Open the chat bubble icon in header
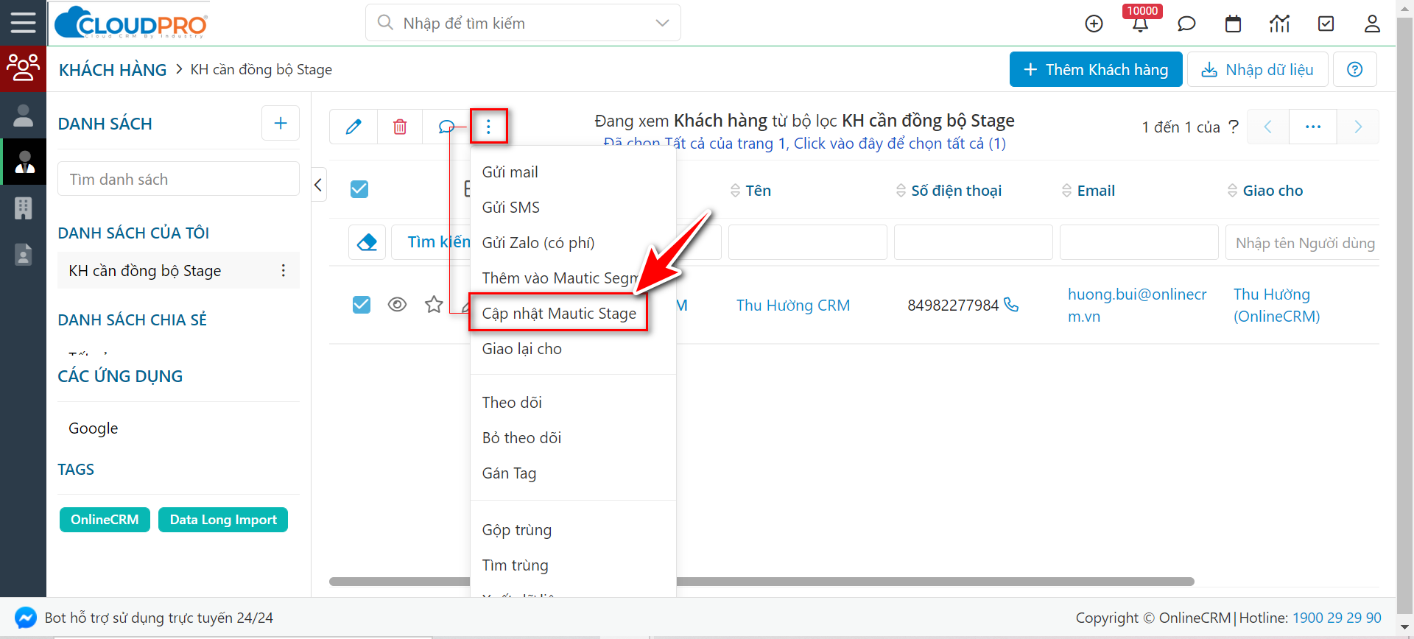The height and width of the screenshot is (639, 1414). tap(1186, 24)
